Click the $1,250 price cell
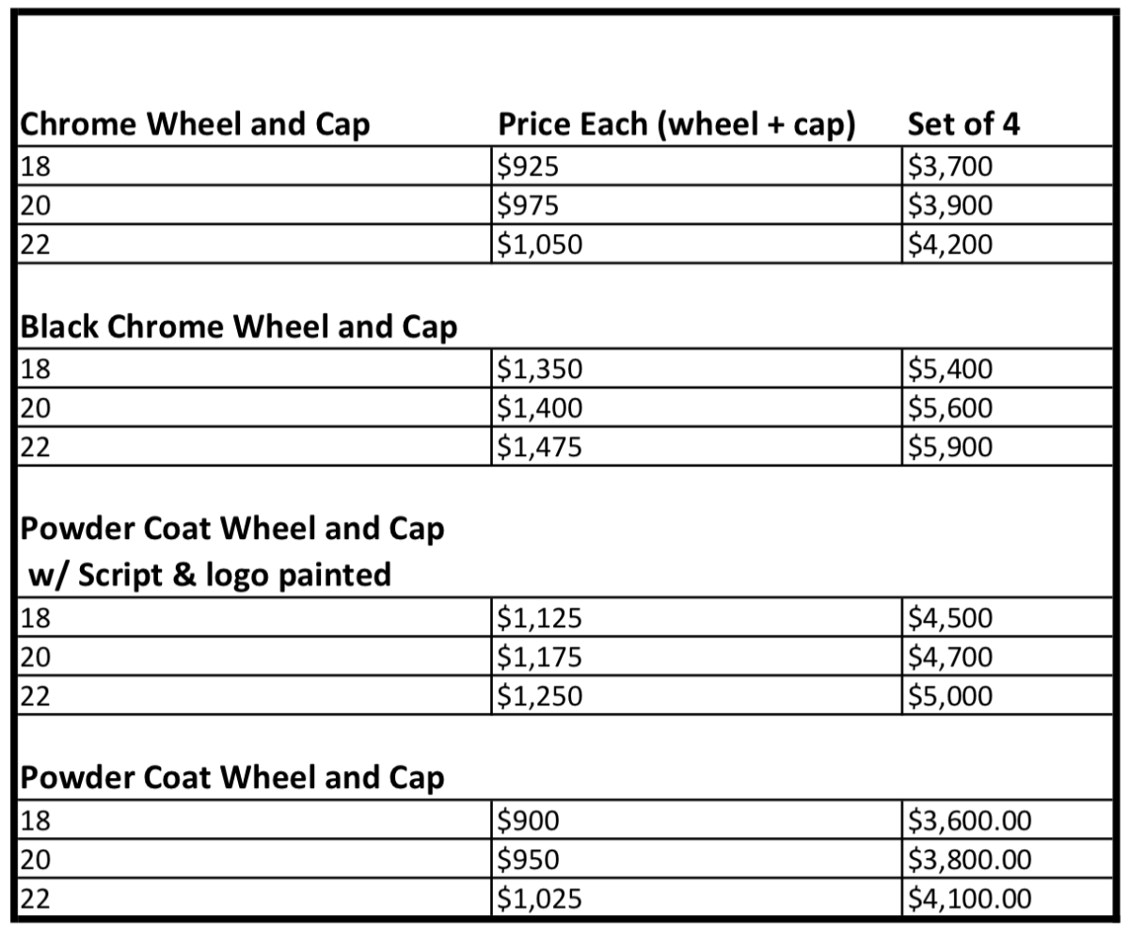This screenshot has width=1129, height=935. coord(540,696)
